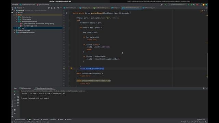Hide the Project panel with the minus icon
Image resolution: width=219 pixels, height=123 pixels.
click(61, 8)
